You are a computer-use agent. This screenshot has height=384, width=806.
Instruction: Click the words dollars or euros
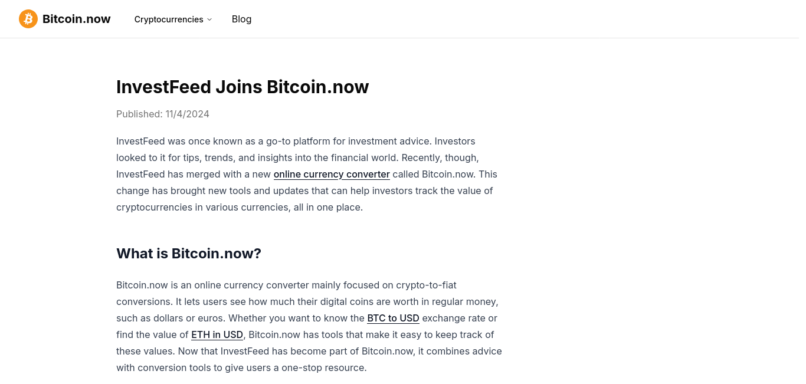pos(183,319)
